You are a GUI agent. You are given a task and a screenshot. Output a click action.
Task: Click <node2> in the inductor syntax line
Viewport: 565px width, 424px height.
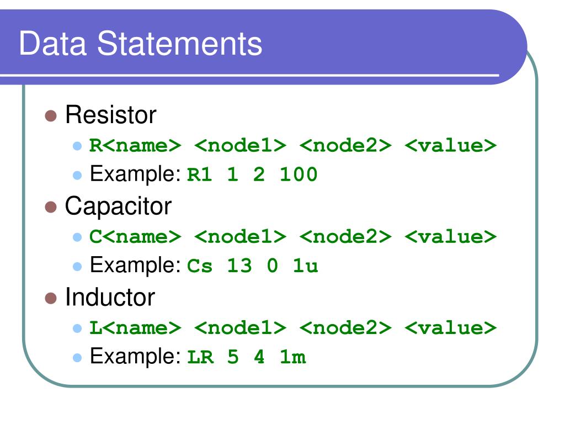click(345, 328)
